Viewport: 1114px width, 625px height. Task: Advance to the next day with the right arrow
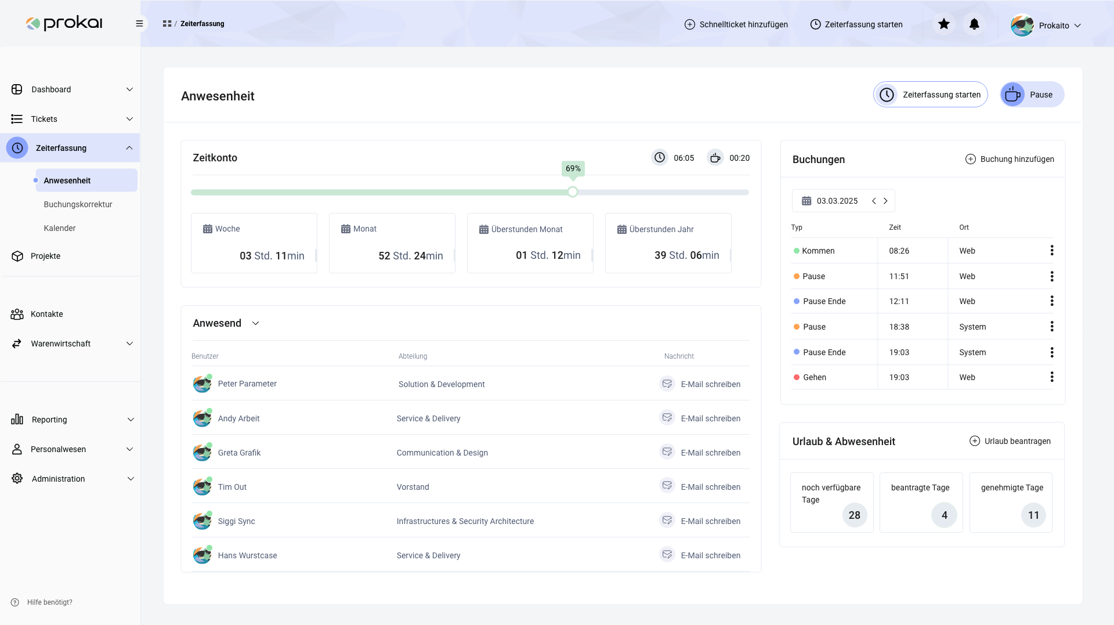[885, 200]
